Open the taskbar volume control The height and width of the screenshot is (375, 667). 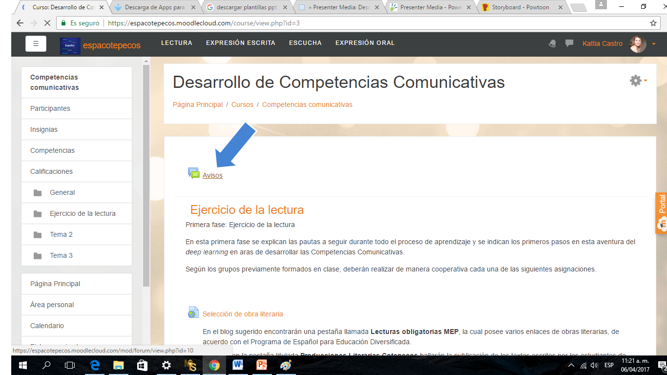594,365
